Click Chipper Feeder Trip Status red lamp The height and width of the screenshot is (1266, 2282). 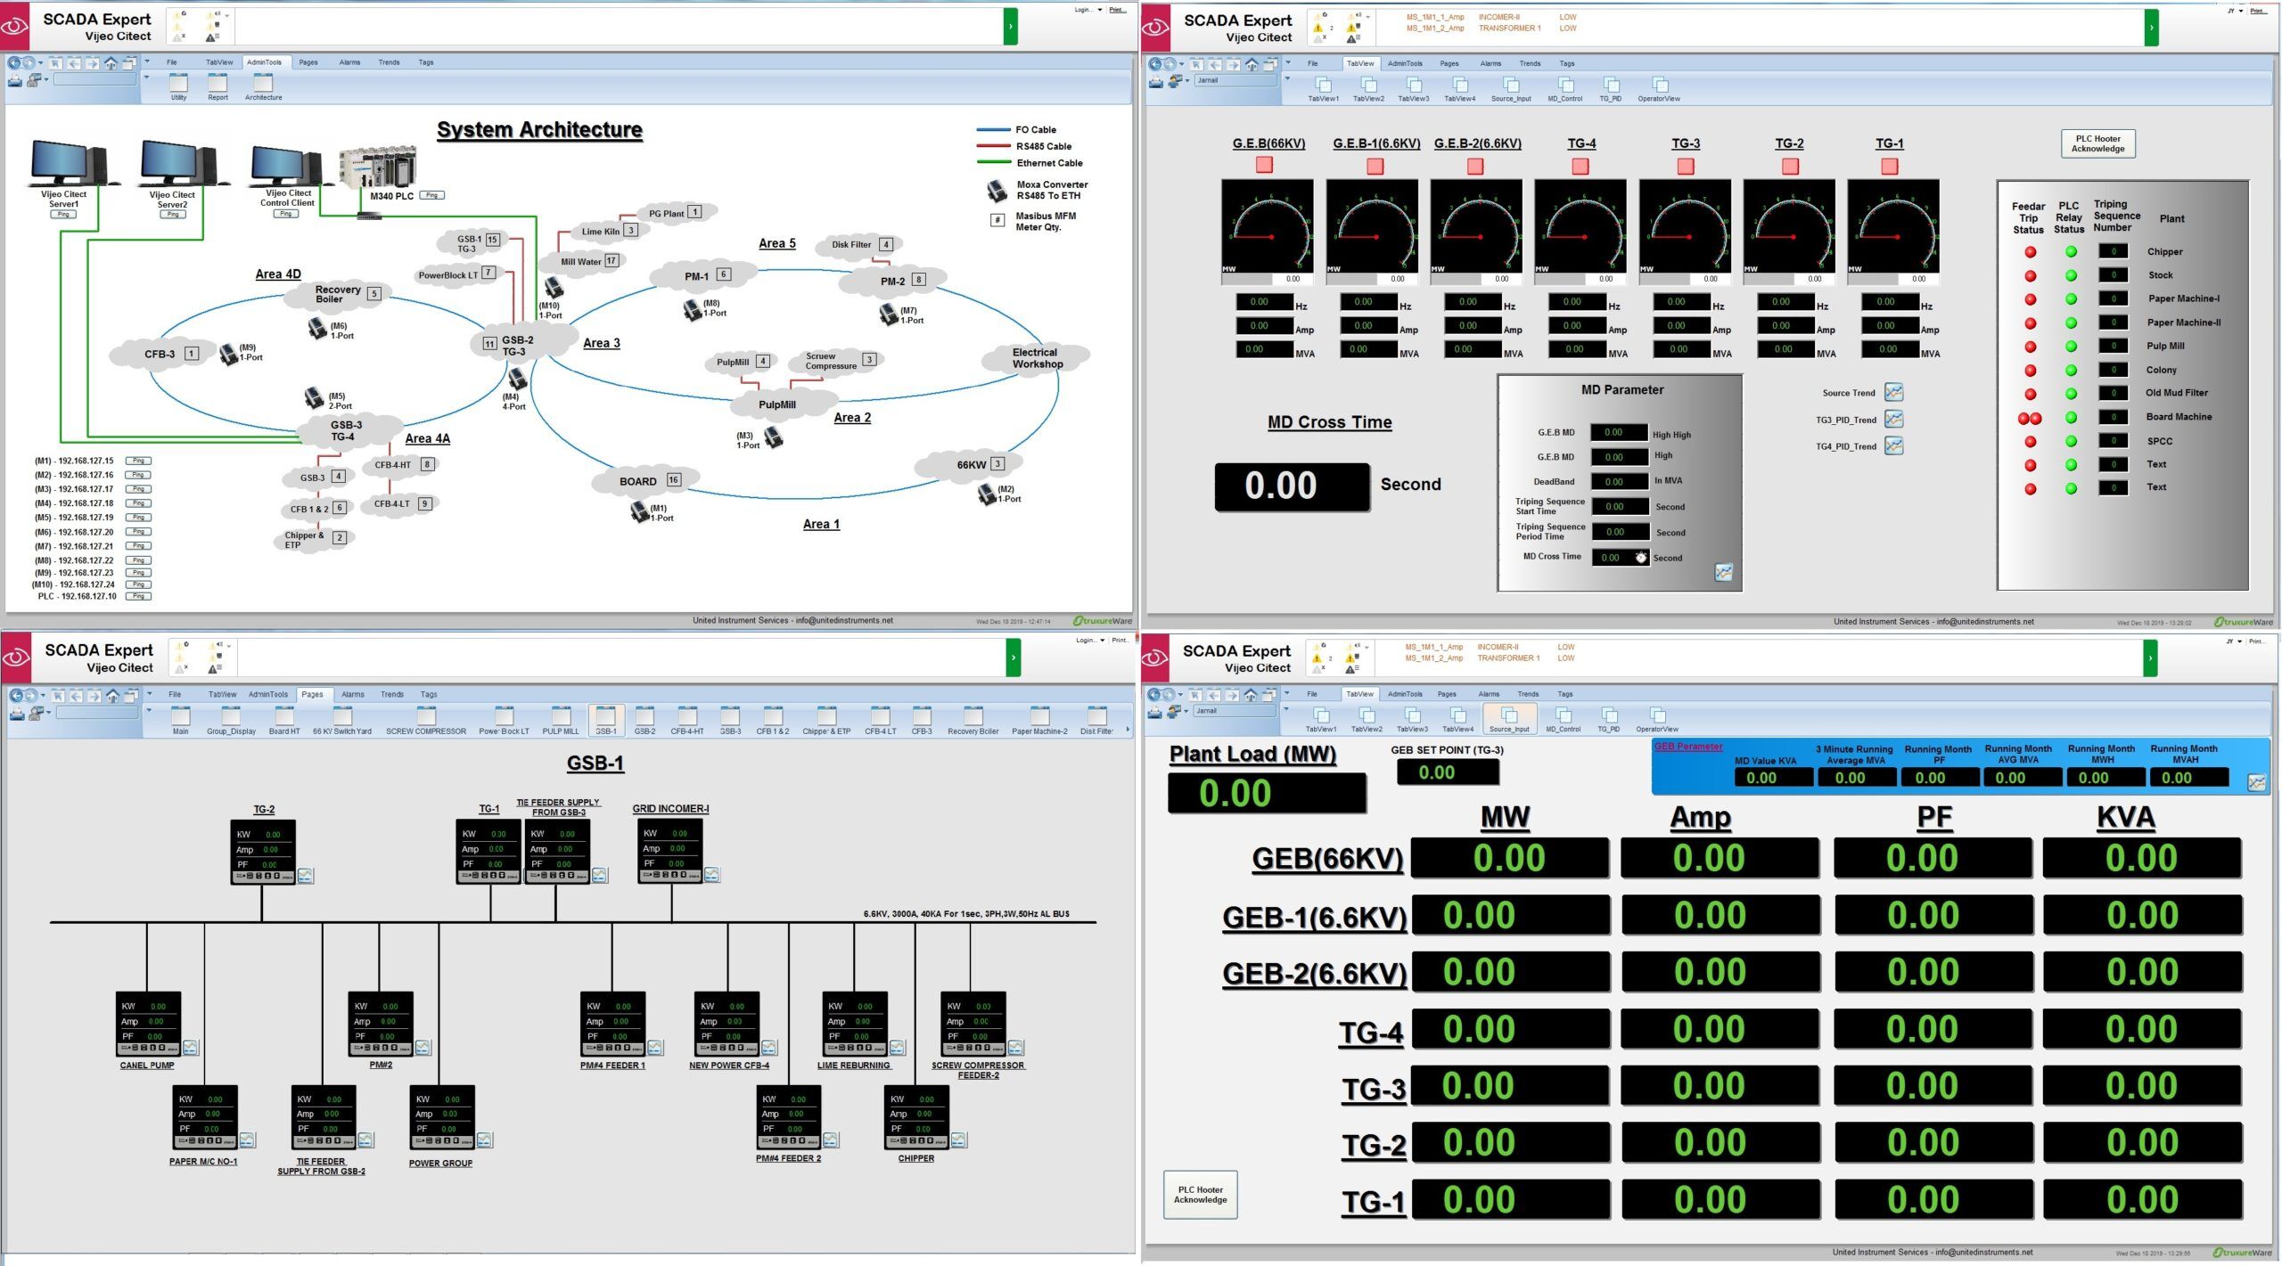[2031, 252]
